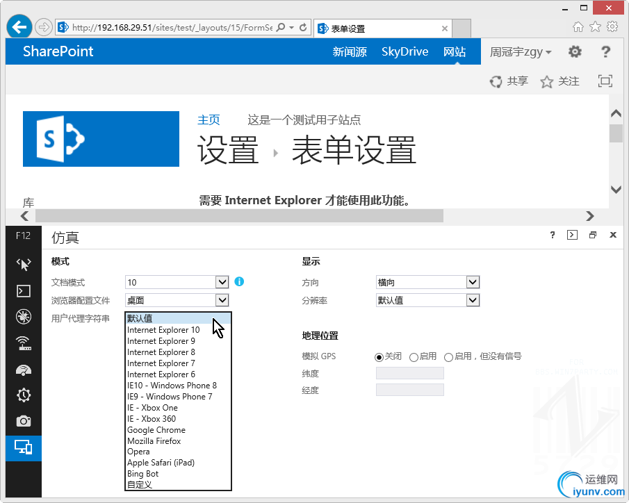Screen dimensions: 629x503
Task: Choose Internet Explorer 6 user agent
Action: tap(178, 374)
